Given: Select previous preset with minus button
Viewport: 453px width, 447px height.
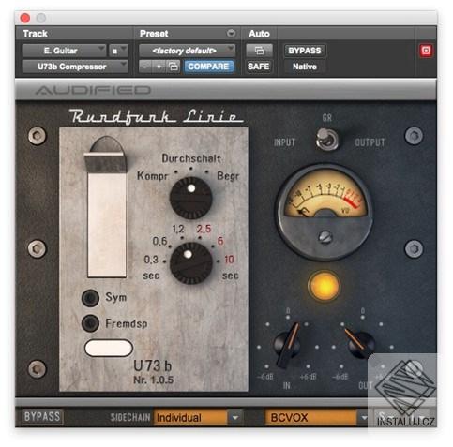Looking at the screenshot, I should (x=144, y=67).
